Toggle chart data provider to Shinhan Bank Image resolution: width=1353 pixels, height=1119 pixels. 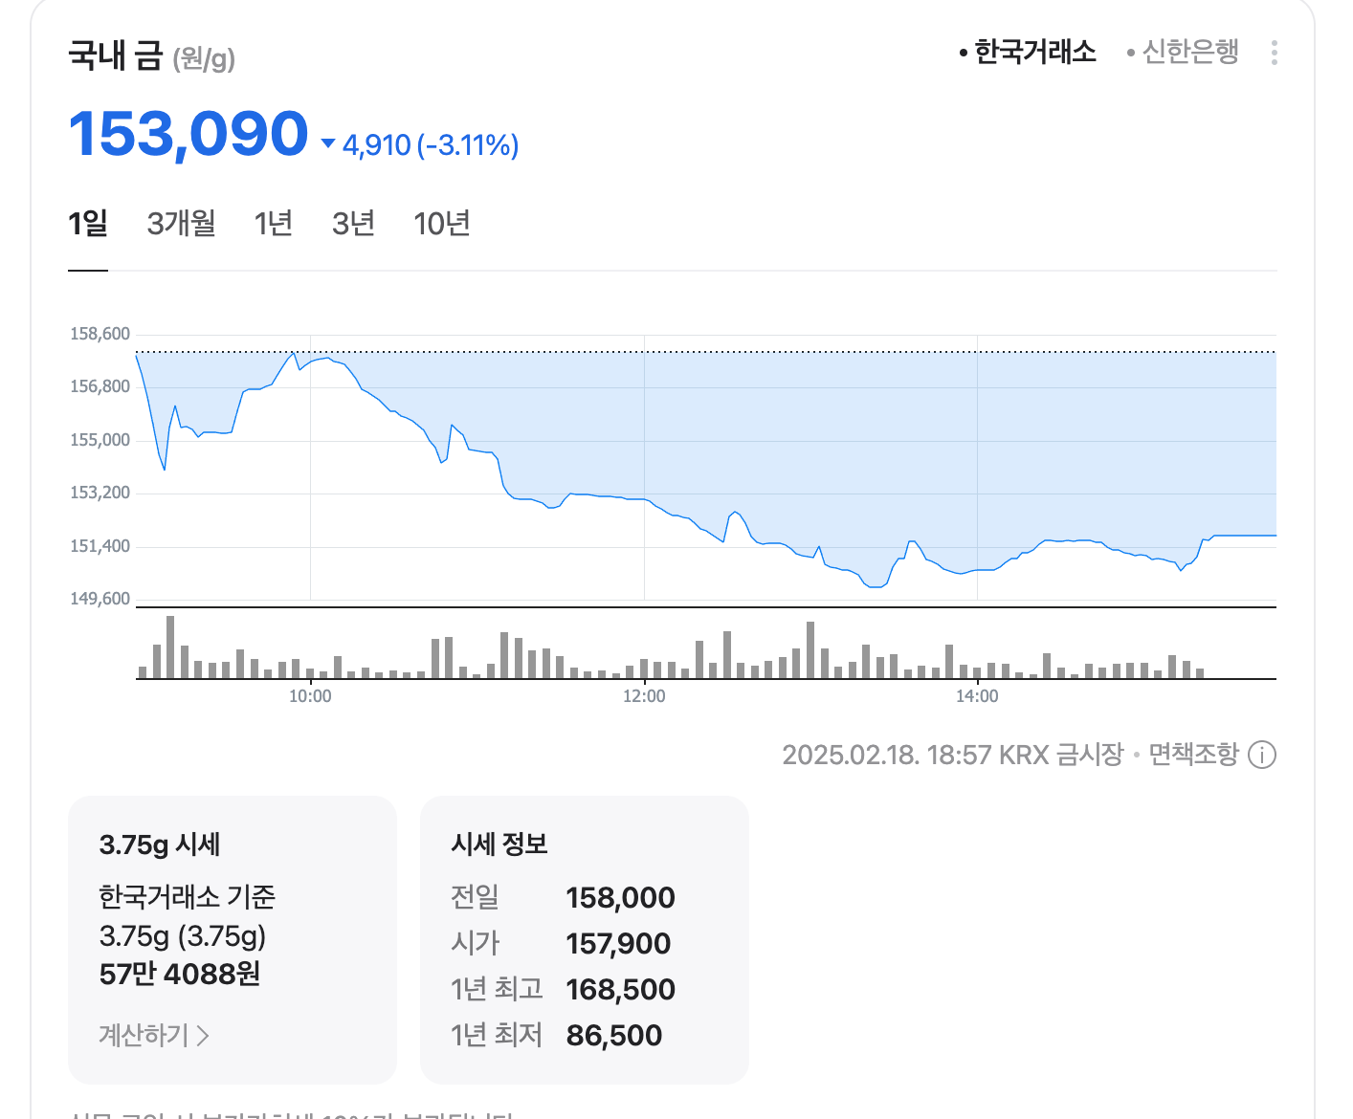1187,53
